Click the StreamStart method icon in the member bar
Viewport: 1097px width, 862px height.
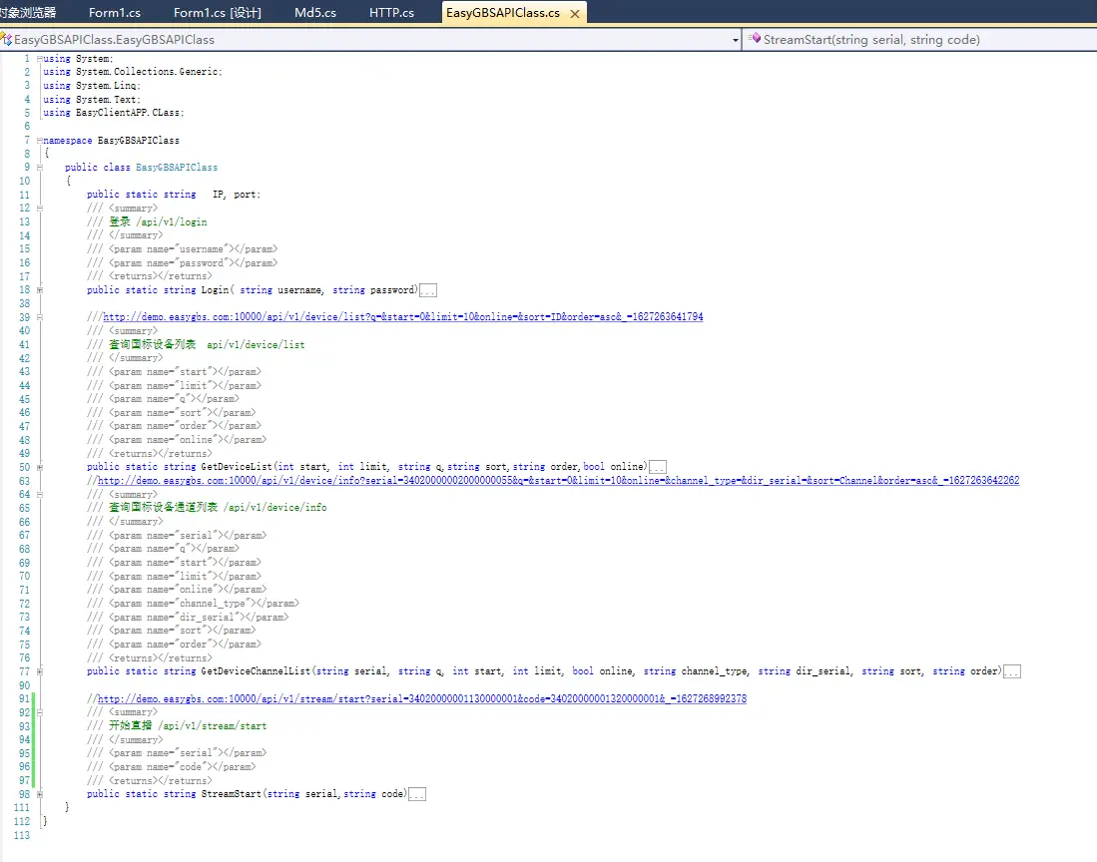point(755,40)
